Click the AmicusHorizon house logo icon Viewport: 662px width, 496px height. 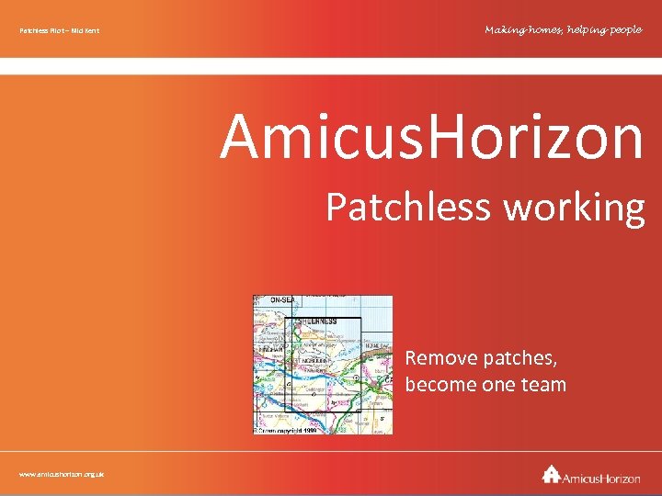tap(552, 474)
